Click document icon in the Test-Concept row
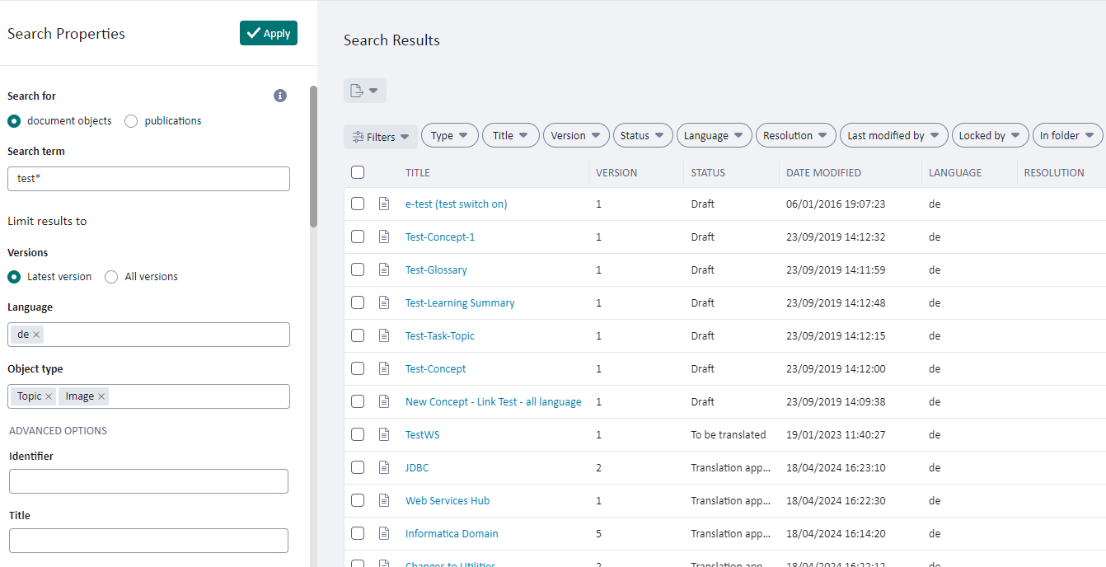 click(x=383, y=368)
